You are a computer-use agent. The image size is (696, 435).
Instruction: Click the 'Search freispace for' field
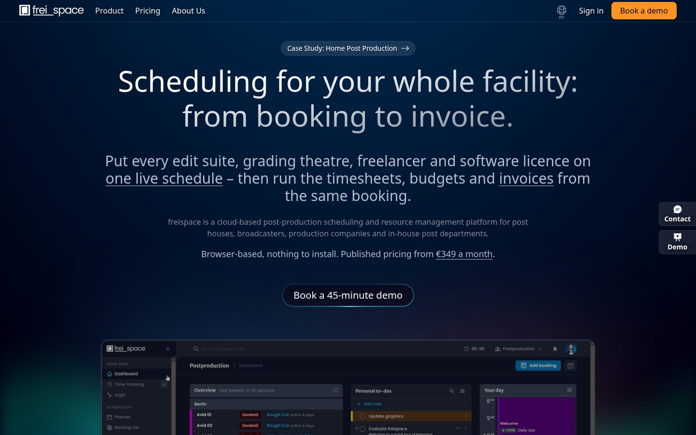(223, 348)
